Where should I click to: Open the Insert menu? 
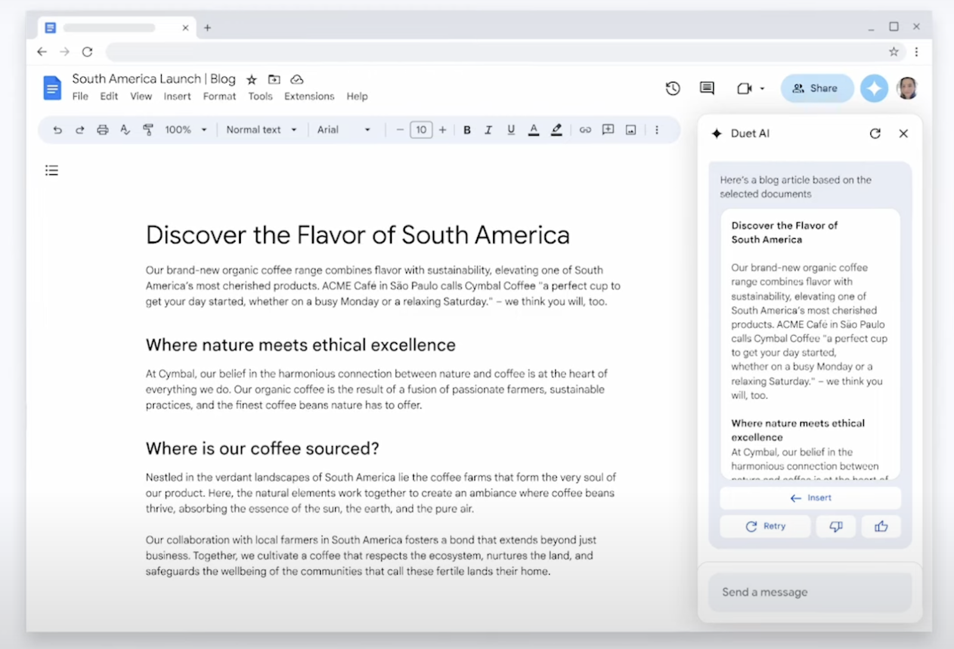(x=178, y=97)
